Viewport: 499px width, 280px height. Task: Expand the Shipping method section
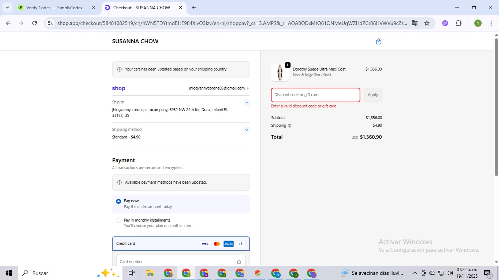(247, 130)
